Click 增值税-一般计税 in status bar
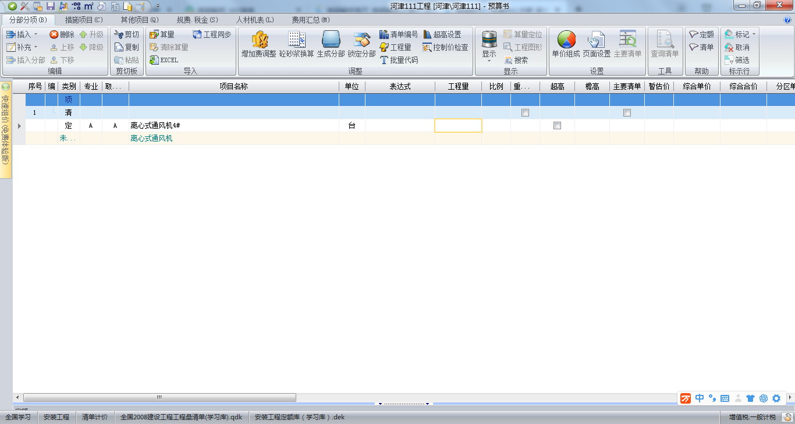This screenshot has width=795, height=424. pyautogui.click(x=753, y=417)
